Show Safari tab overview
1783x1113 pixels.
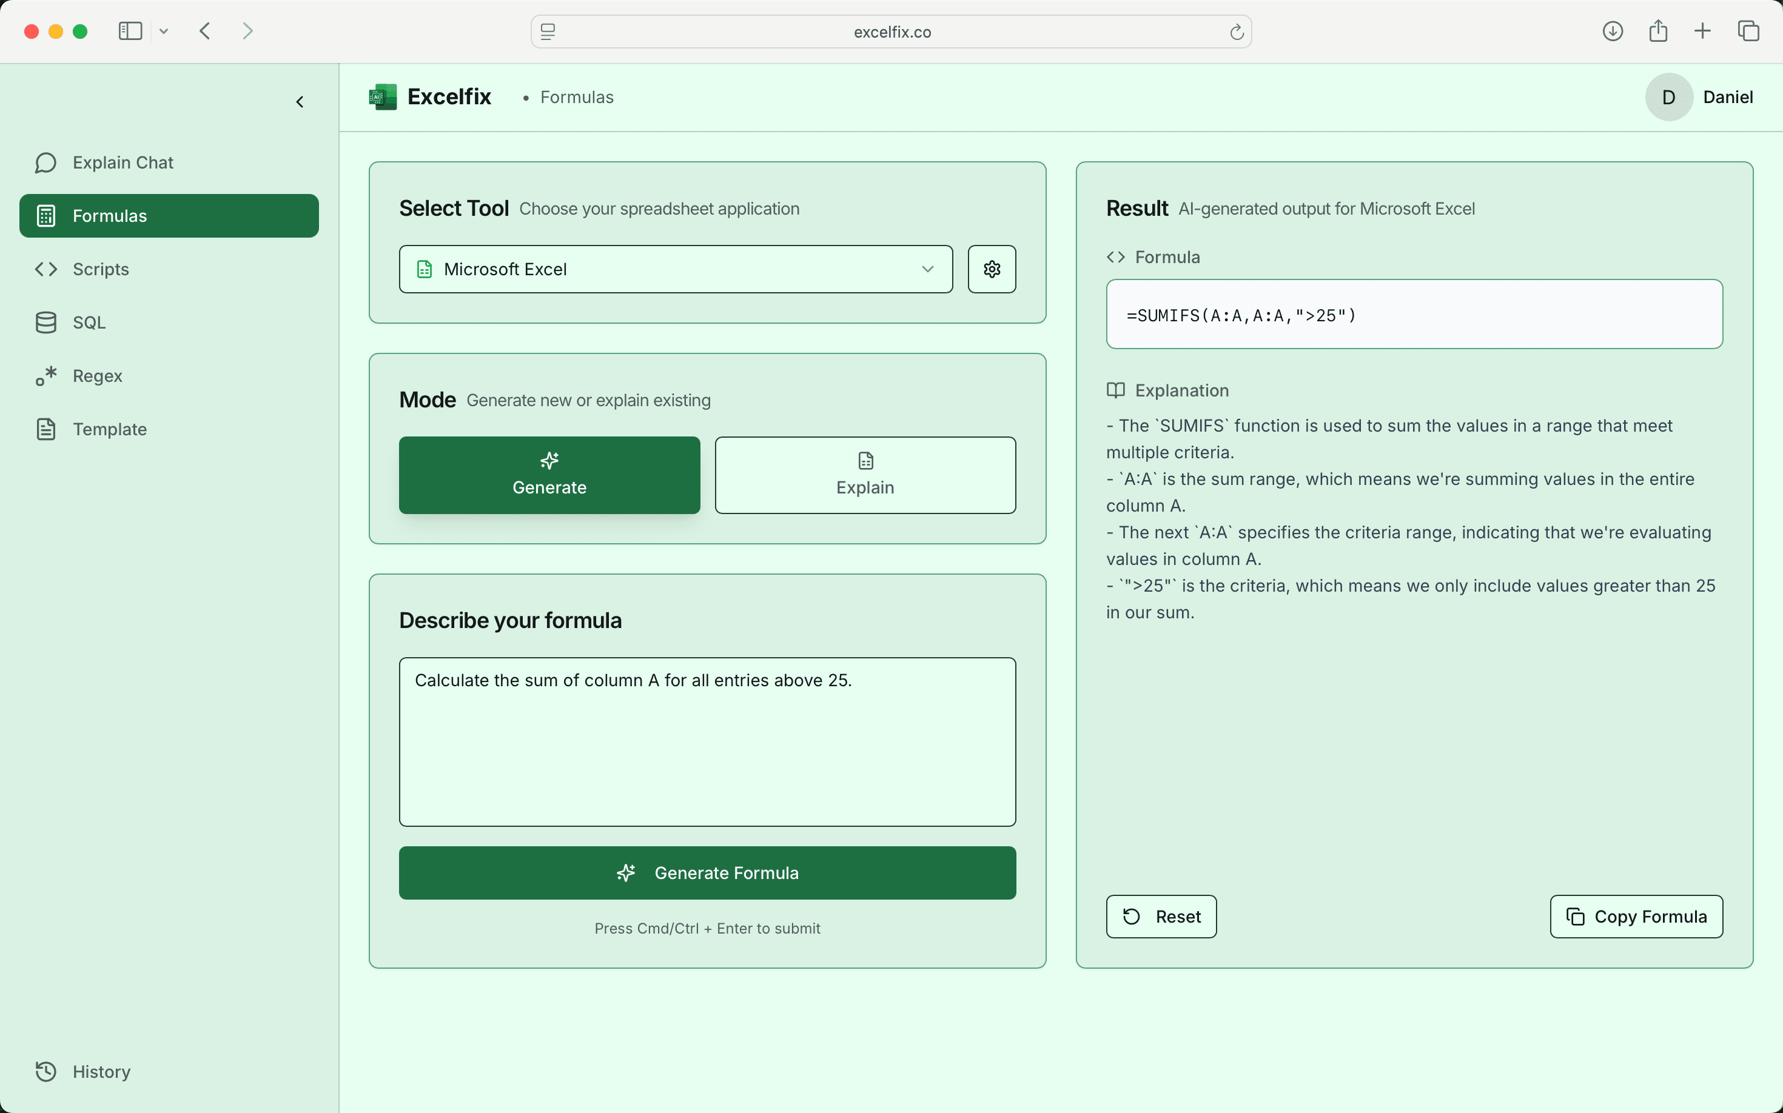1748,32
